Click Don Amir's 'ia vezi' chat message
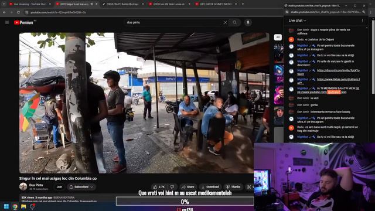The height and width of the screenshot is (211, 375). coord(315,98)
